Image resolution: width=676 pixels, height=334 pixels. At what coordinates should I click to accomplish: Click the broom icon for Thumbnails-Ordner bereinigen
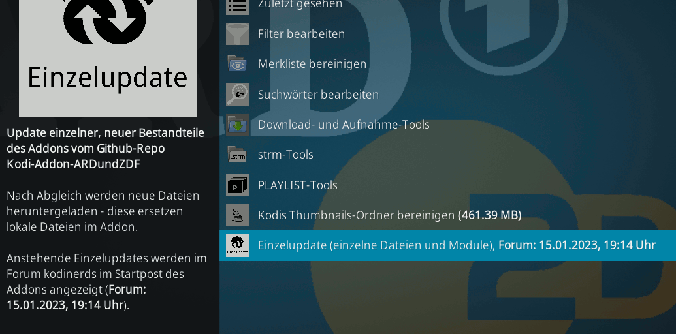pos(237,215)
